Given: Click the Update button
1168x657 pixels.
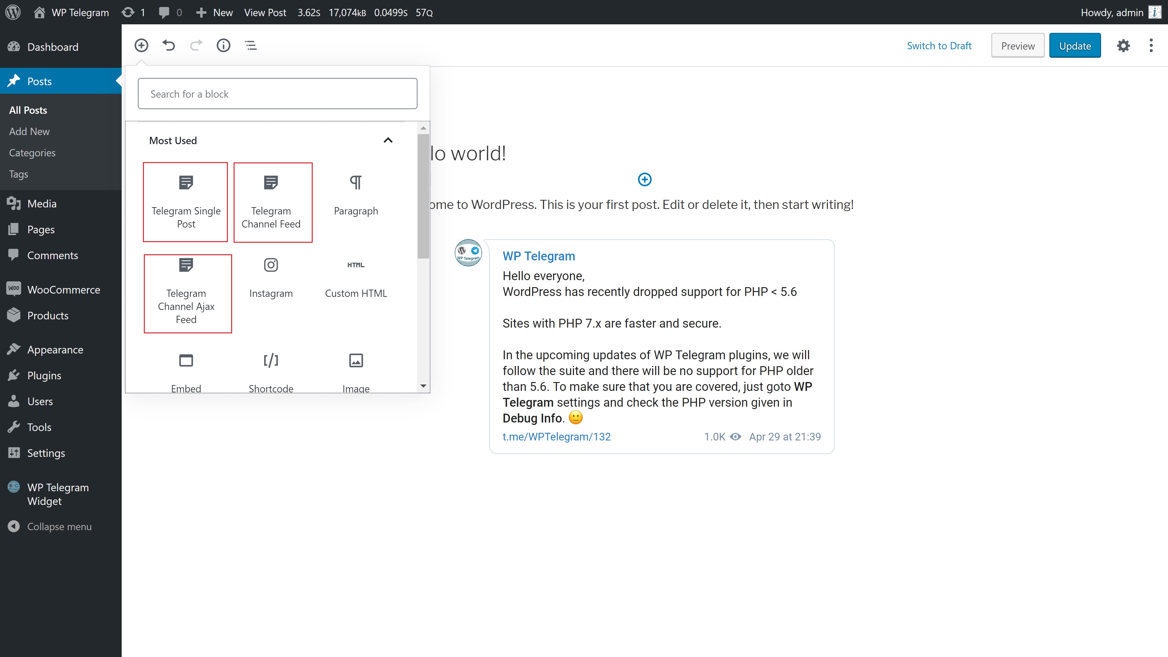Looking at the screenshot, I should (1075, 45).
